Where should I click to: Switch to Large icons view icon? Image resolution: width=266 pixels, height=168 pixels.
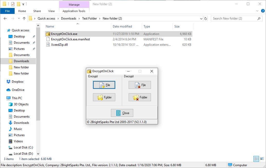point(262,159)
